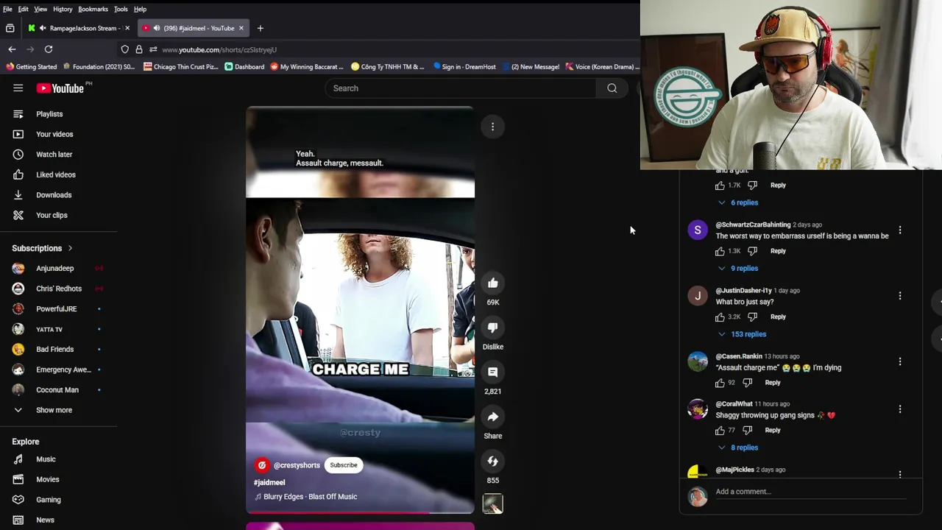Viewport: 942px width, 530px height.
Task: Open the Dashboard bookmark
Action: [244, 67]
